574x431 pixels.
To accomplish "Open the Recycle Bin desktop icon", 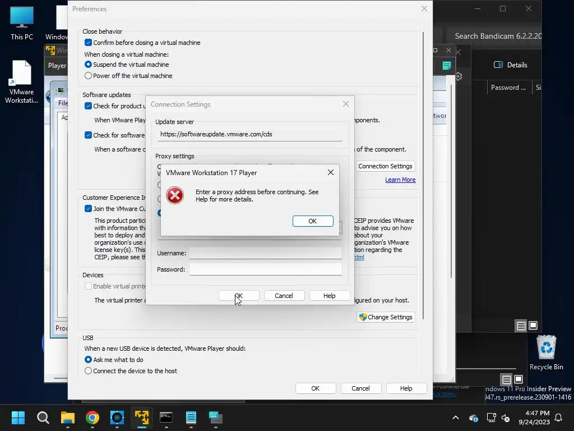I will (x=546, y=353).
